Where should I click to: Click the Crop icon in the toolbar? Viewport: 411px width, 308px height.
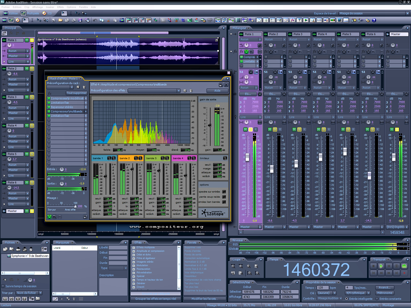[183, 20]
